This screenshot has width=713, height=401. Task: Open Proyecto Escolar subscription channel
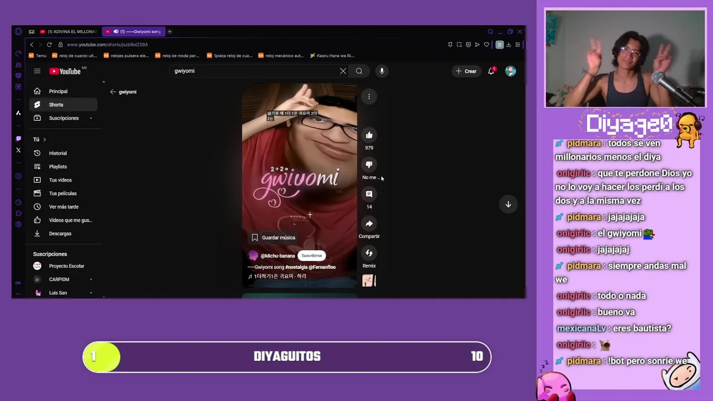63,266
